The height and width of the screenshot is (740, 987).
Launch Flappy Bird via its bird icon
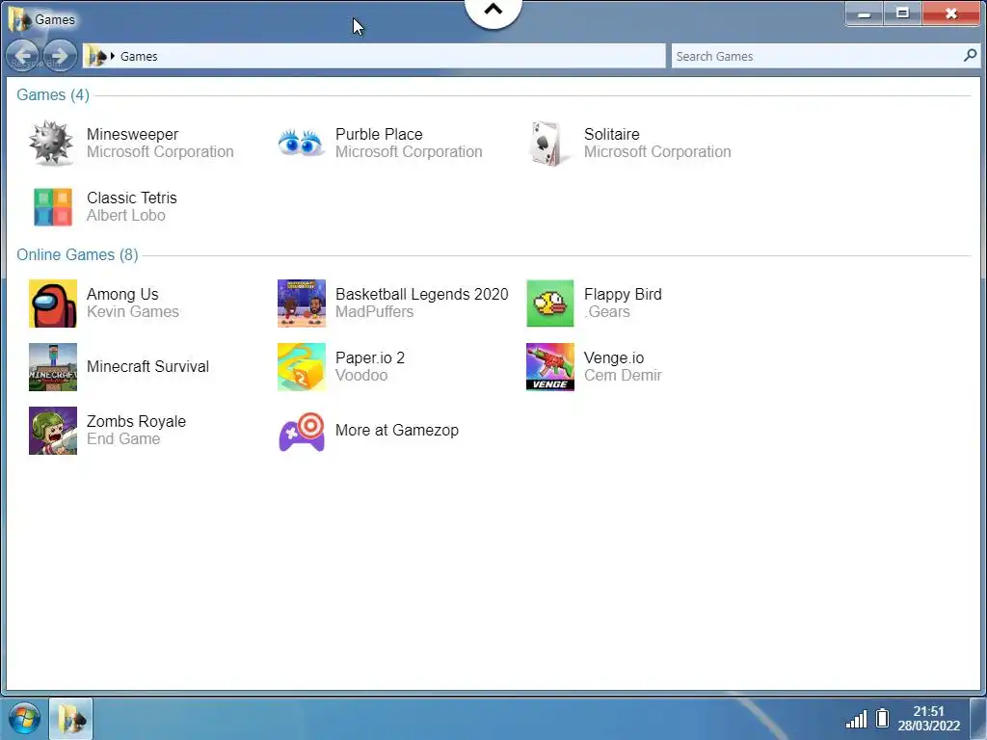pyautogui.click(x=550, y=304)
